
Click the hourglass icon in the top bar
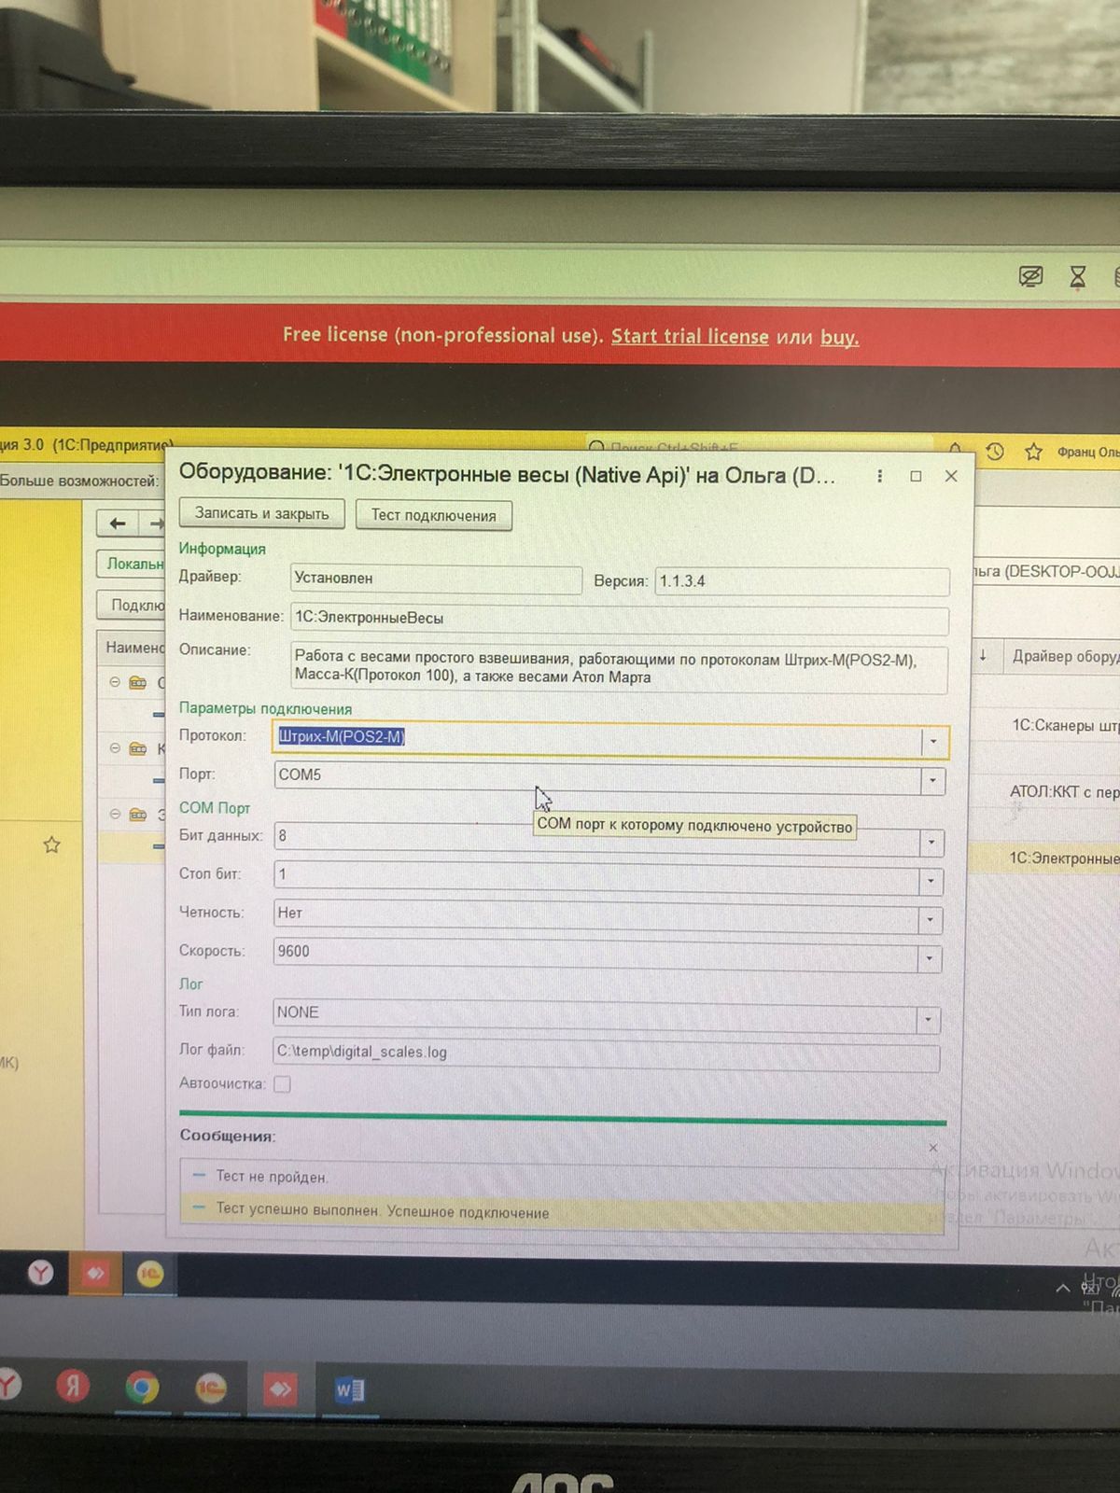click(1077, 276)
